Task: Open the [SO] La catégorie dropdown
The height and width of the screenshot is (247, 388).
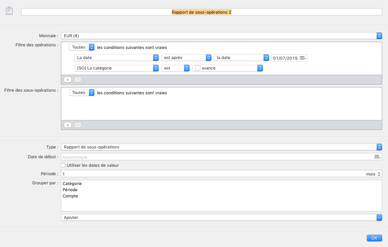Action: coord(116,68)
